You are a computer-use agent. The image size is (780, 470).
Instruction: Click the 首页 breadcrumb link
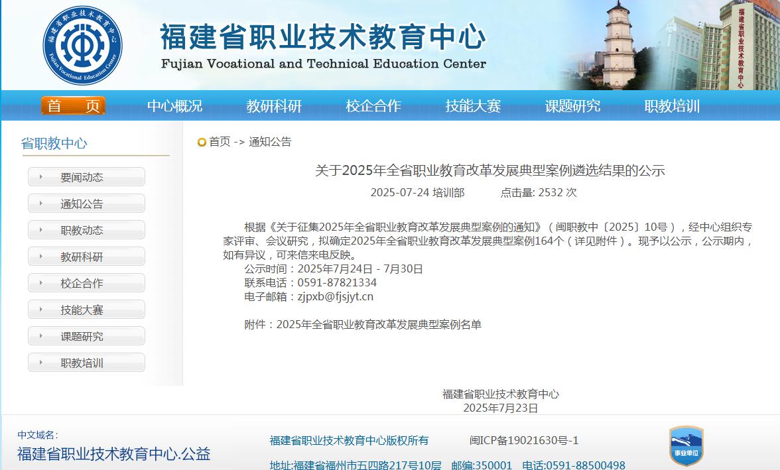[x=220, y=142]
